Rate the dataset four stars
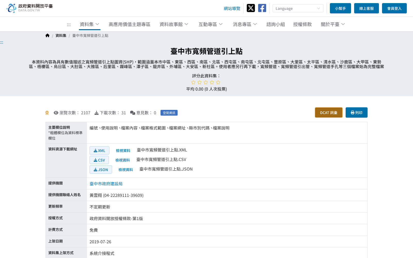The image size is (413, 258). pyautogui.click(x=212, y=82)
